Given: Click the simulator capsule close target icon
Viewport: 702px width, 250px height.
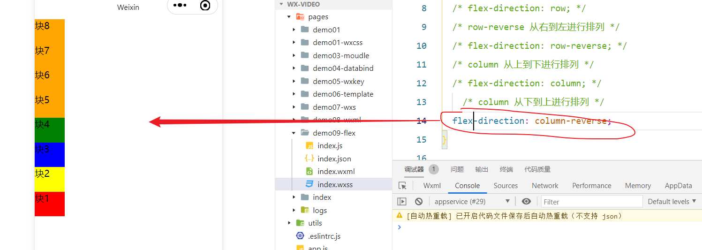Looking at the screenshot, I should pyautogui.click(x=205, y=6).
